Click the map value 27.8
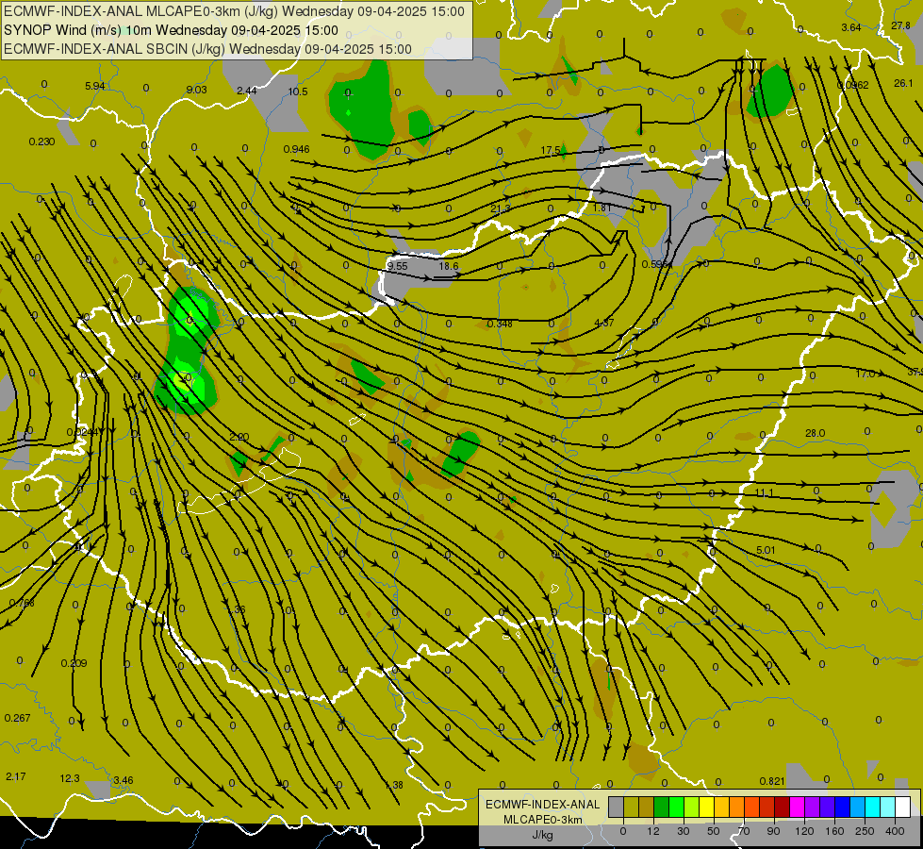Image resolution: width=923 pixels, height=849 pixels. (900, 25)
